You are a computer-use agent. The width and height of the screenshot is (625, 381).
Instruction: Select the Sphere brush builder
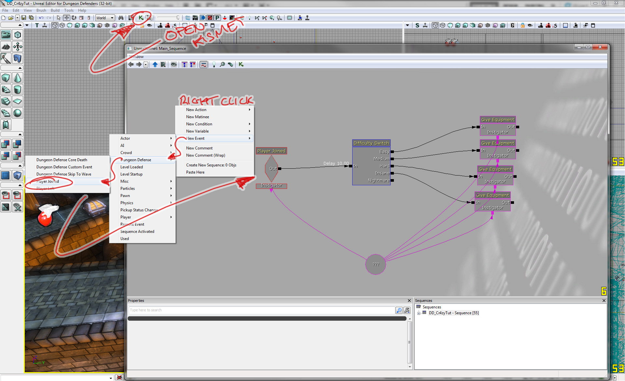(18, 113)
